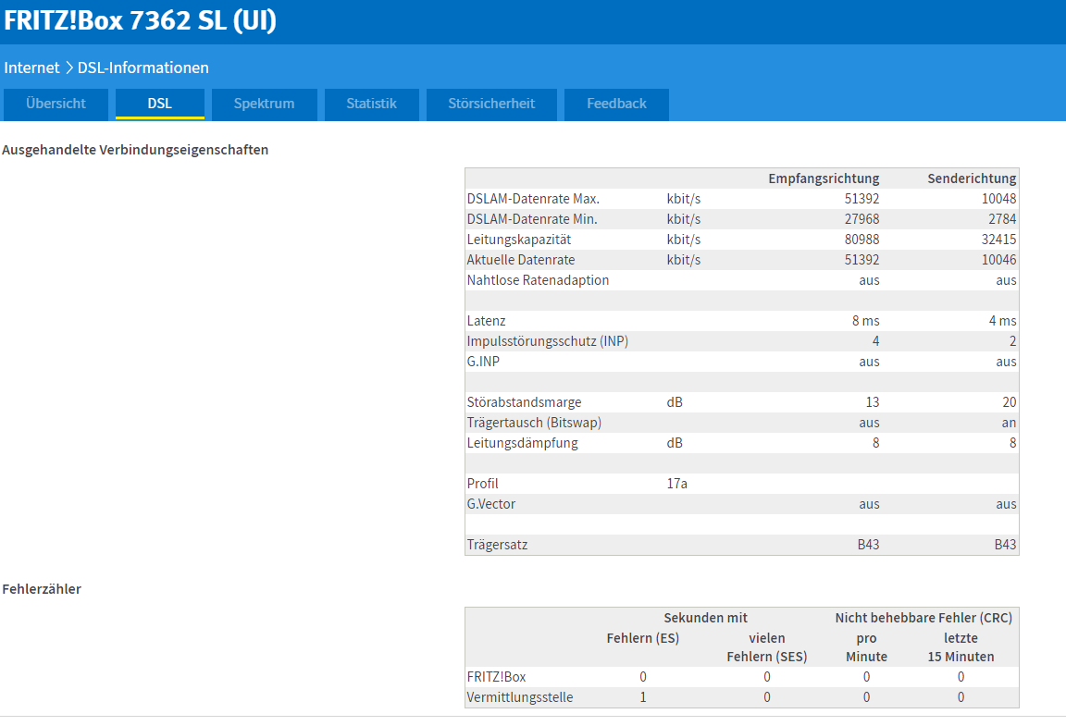Open the Übersicht tab

pos(56,104)
